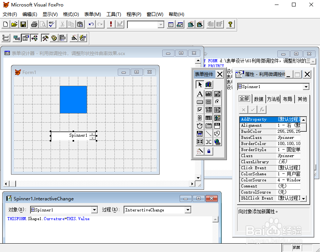Pick the Text Box control tool

pyautogui.click(x=209, y=94)
